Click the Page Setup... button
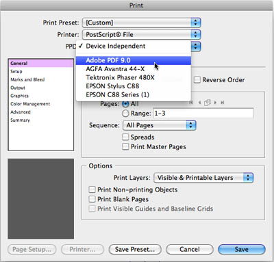 (x=32, y=250)
